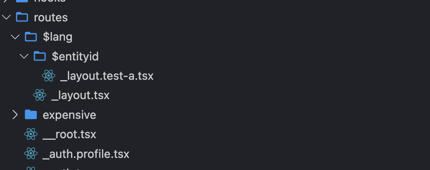
Task: Click React icon next to _layout.tsx
Action: pyautogui.click(x=40, y=95)
